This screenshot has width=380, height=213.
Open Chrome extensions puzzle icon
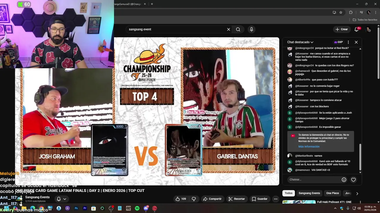[351, 12]
